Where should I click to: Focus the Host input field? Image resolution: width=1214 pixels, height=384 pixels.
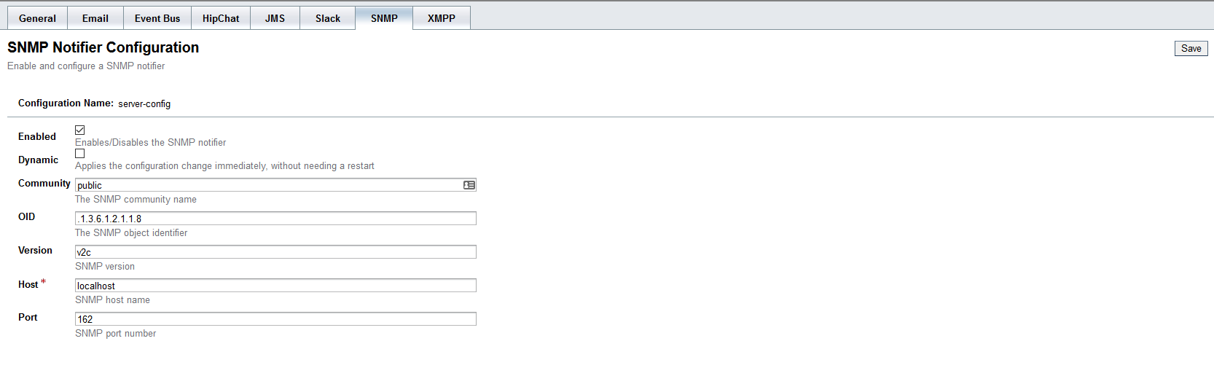(275, 286)
